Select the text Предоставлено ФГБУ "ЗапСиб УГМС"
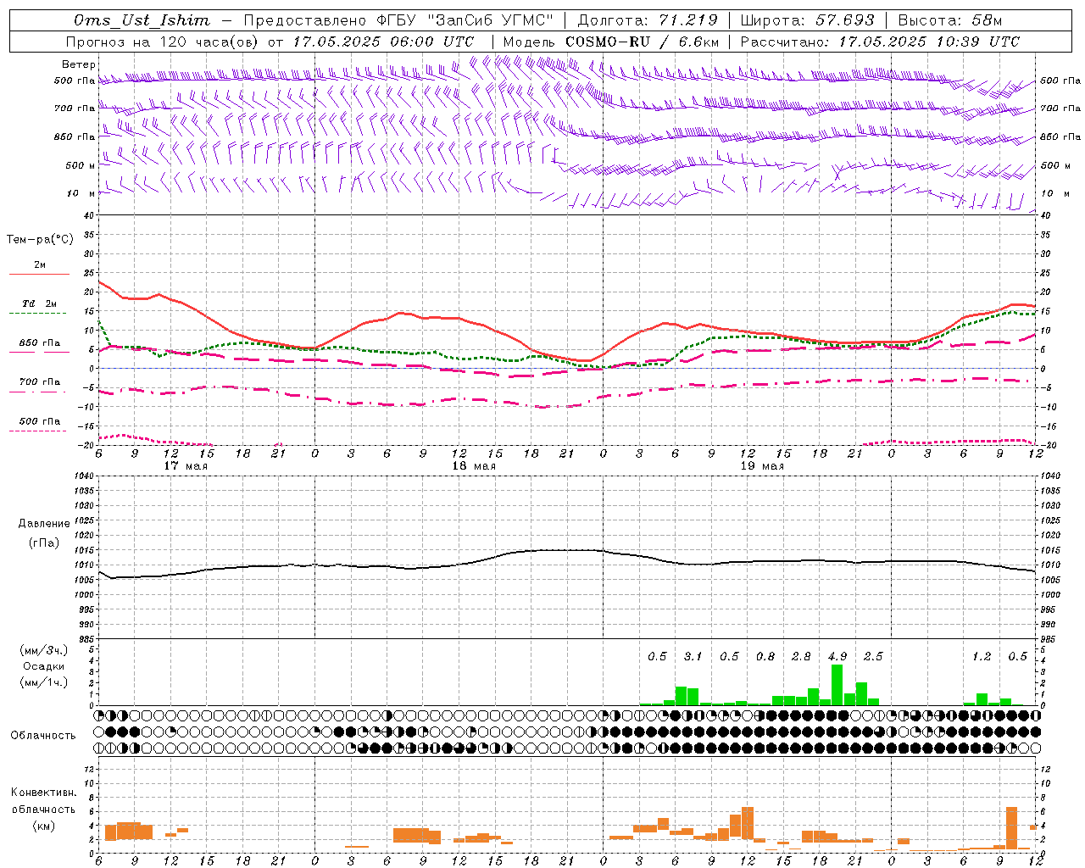The width and height of the screenshot is (1085, 868). click(398, 20)
